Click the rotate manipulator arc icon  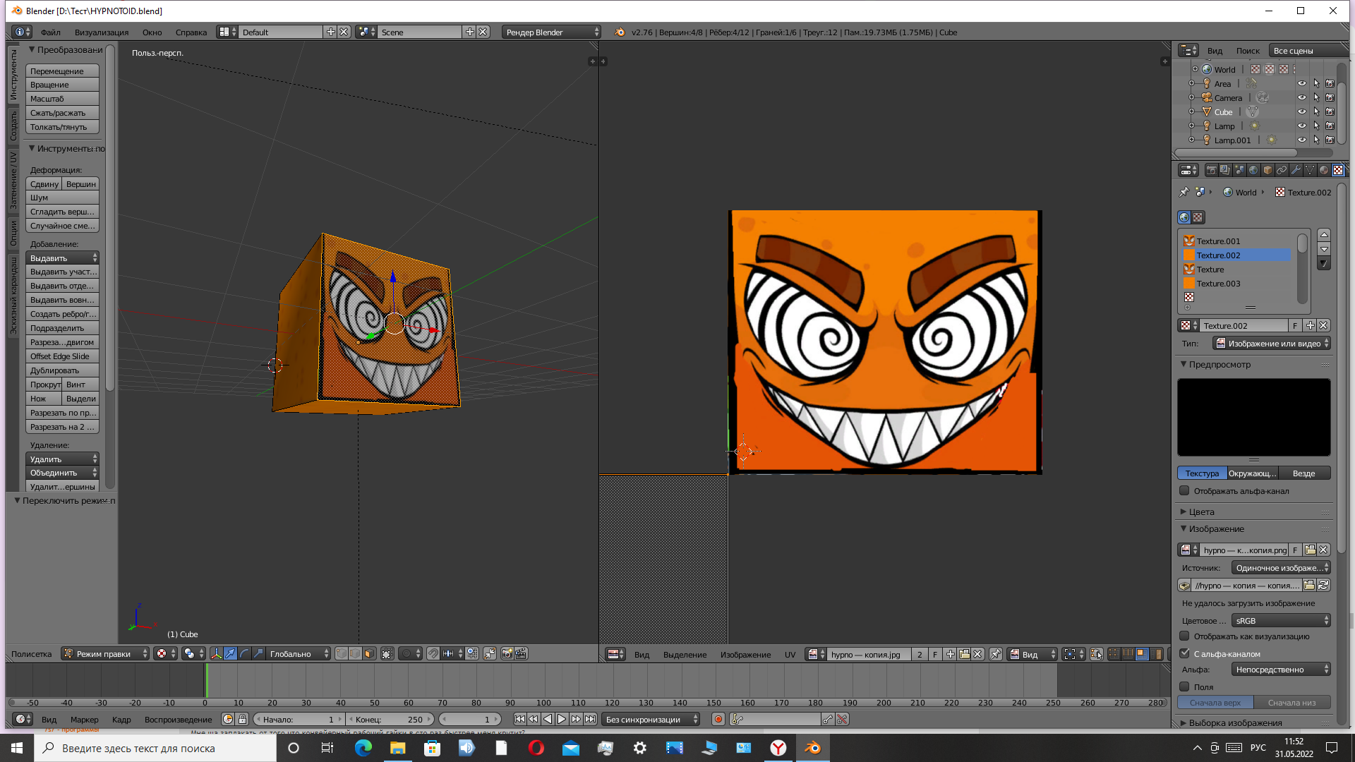[244, 654]
